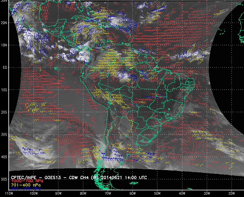This screenshot has width=244, height=197.
Task: Click the 50W longitude label
Action: tap(157, 194)
